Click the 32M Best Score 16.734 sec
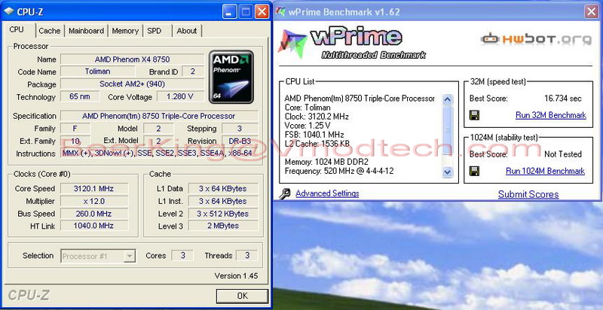The height and width of the screenshot is (310, 603). [x=562, y=99]
